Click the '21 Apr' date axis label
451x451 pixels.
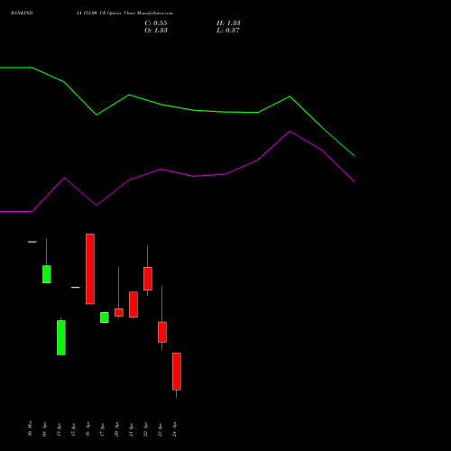tap(131, 429)
